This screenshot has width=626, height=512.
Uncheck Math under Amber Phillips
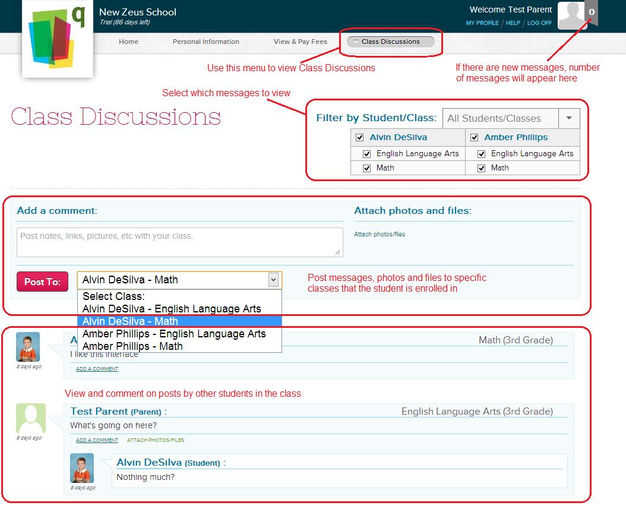pos(481,167)
